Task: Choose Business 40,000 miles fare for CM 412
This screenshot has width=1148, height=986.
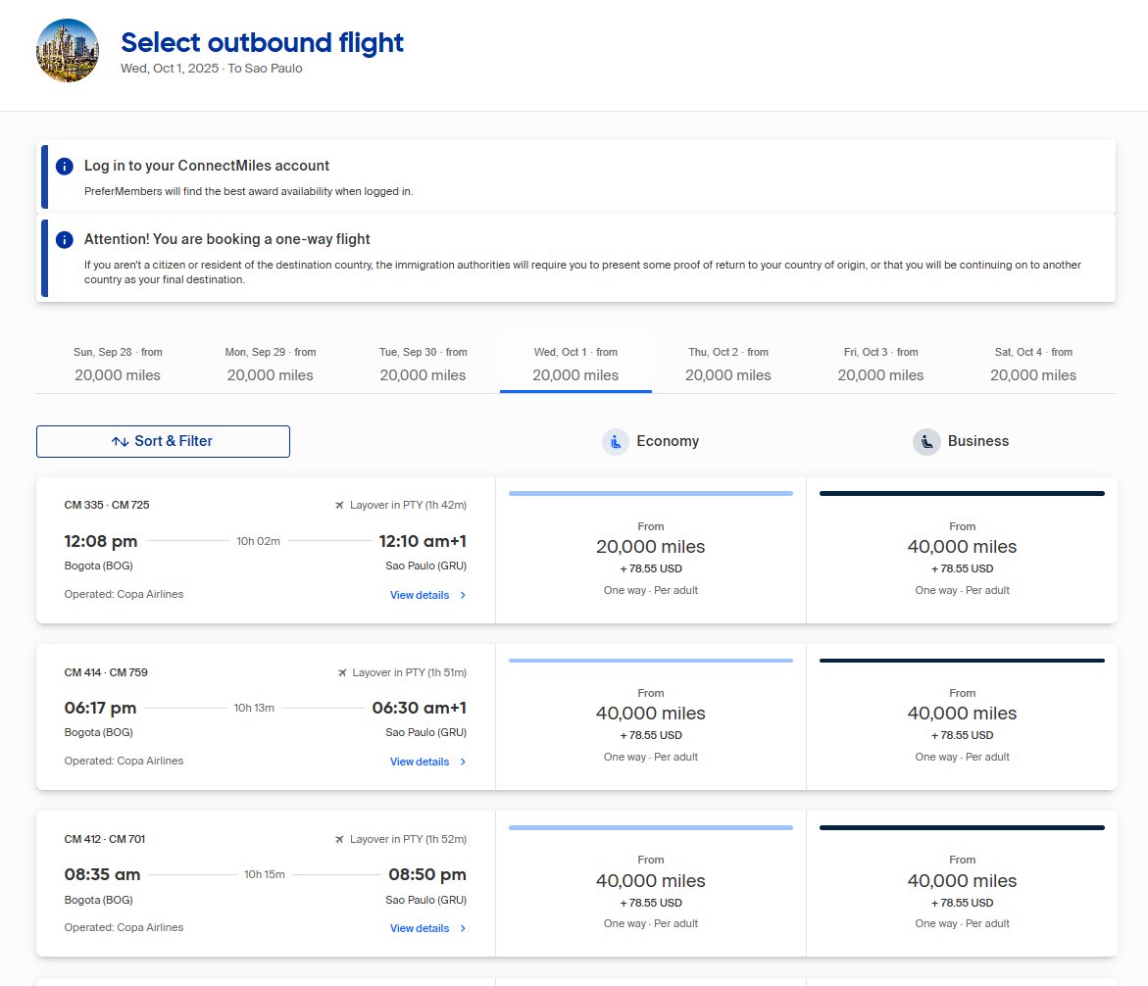Action: coord(962,884)
